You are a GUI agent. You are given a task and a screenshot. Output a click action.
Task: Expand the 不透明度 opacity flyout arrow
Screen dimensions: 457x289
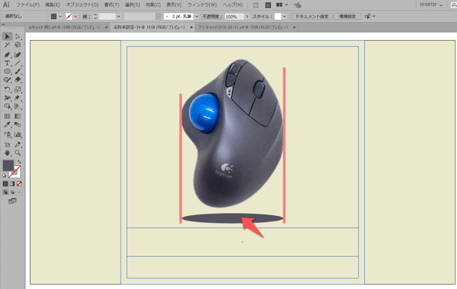(247, 16)
